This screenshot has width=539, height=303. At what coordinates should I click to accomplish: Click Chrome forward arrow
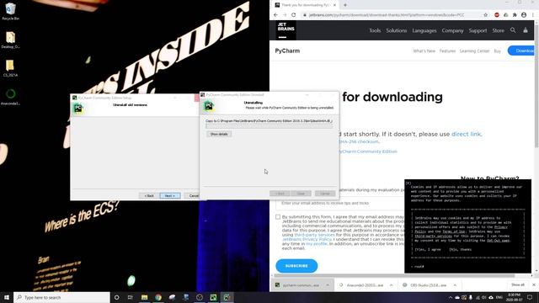coord(285,15)
